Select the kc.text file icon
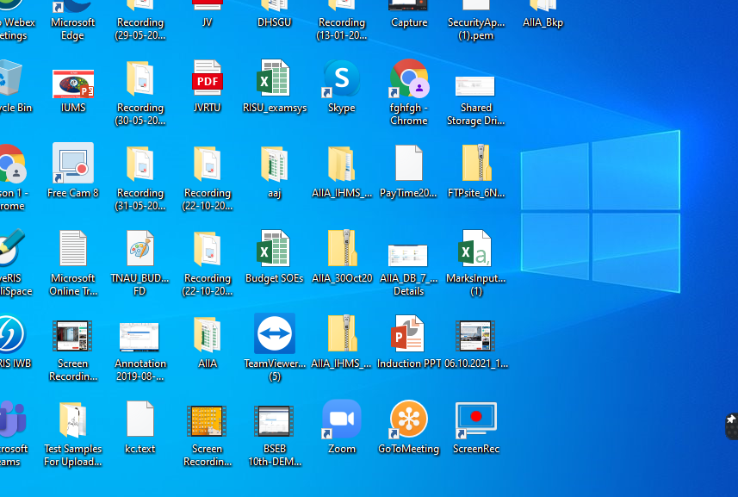The image size is (738, 497). [140, 419]
